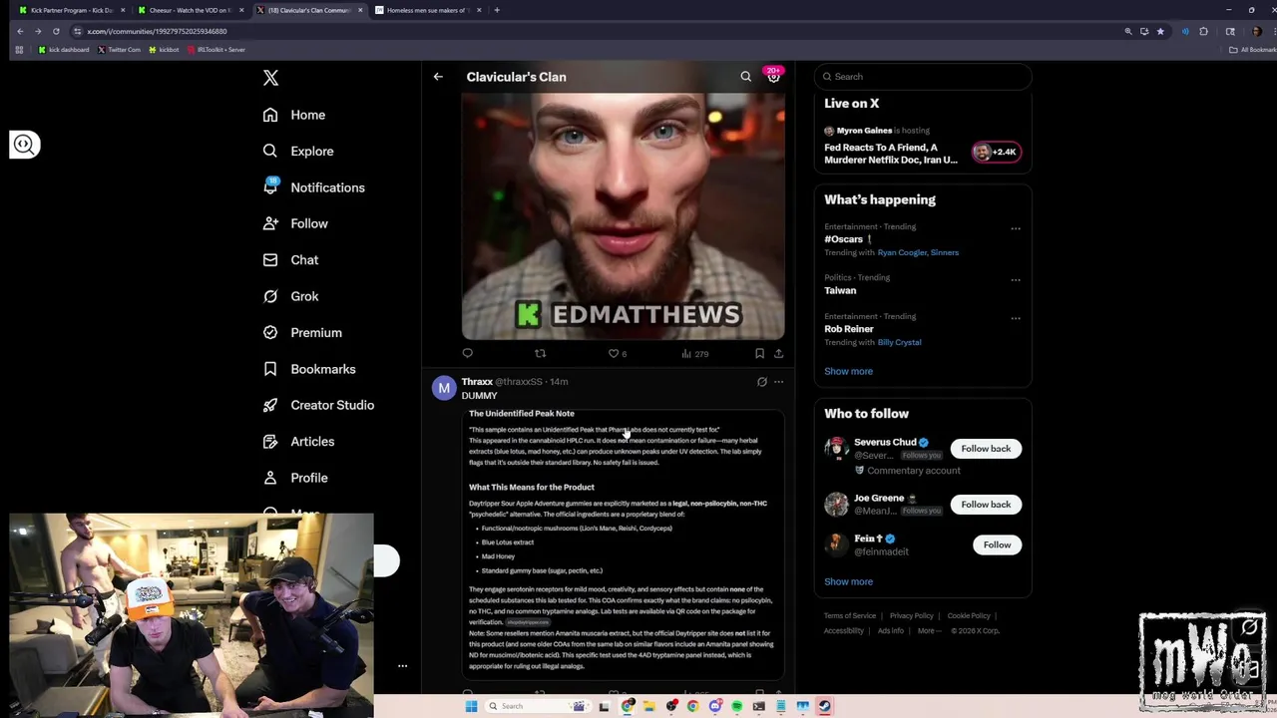
Task: Open Chat in the sidebar
Action: pos(290,260)
